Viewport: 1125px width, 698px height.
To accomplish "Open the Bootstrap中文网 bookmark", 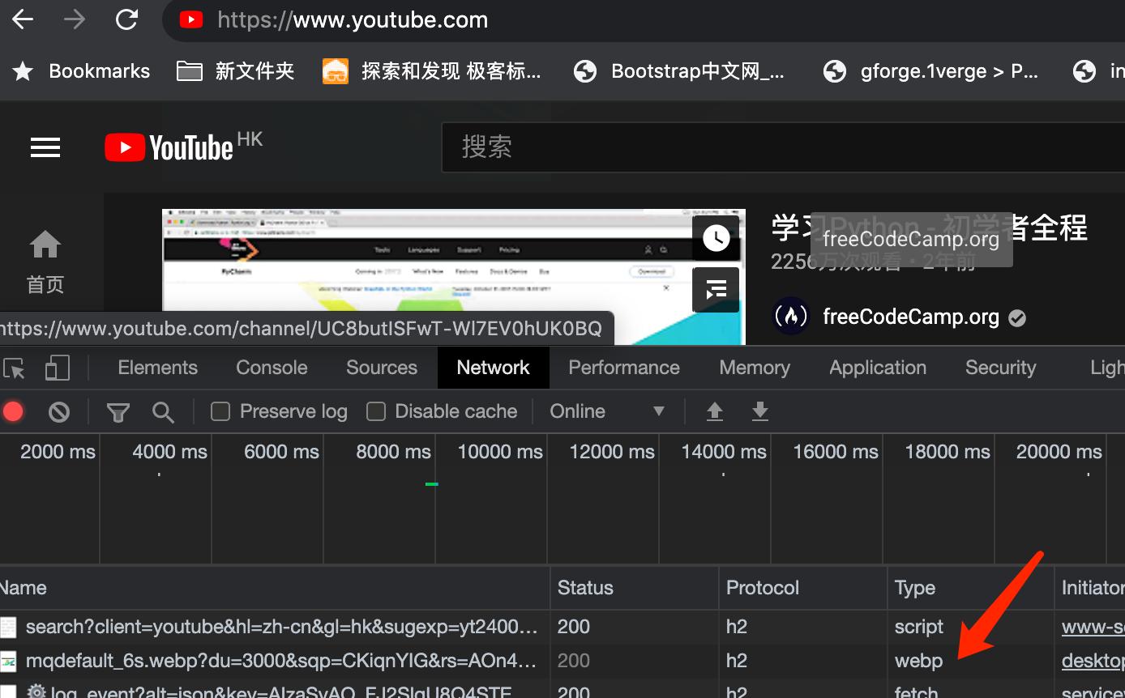I will click(698, 70).
